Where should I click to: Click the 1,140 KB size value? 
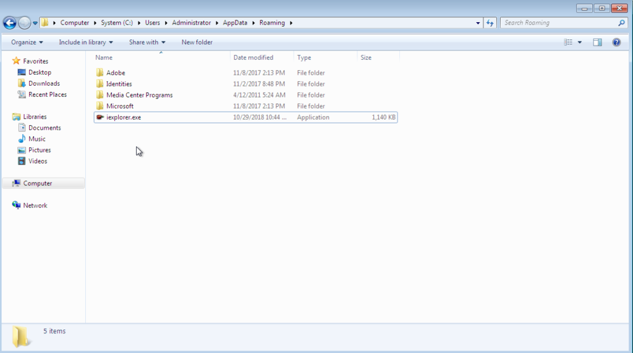point(383,117)
